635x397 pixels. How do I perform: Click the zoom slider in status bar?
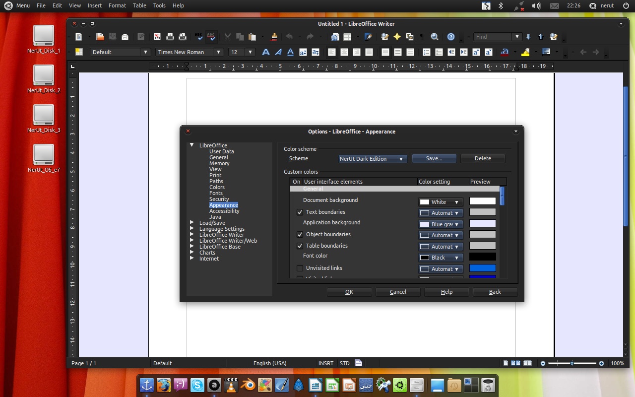(x=572, y=363)
